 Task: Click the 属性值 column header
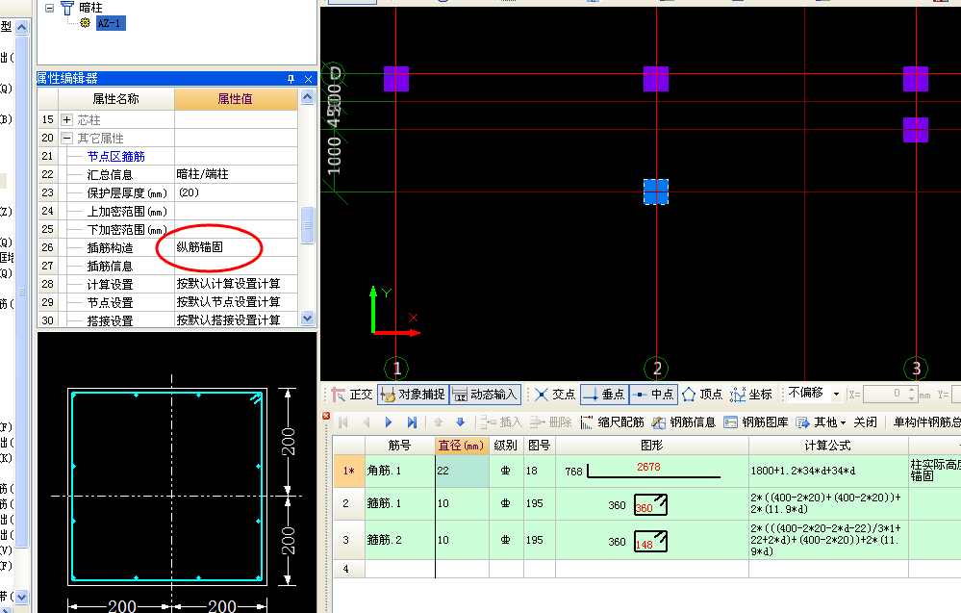click(x=236, y=99)
